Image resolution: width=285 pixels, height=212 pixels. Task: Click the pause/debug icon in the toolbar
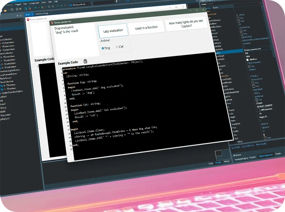click(x=49, y=7)
